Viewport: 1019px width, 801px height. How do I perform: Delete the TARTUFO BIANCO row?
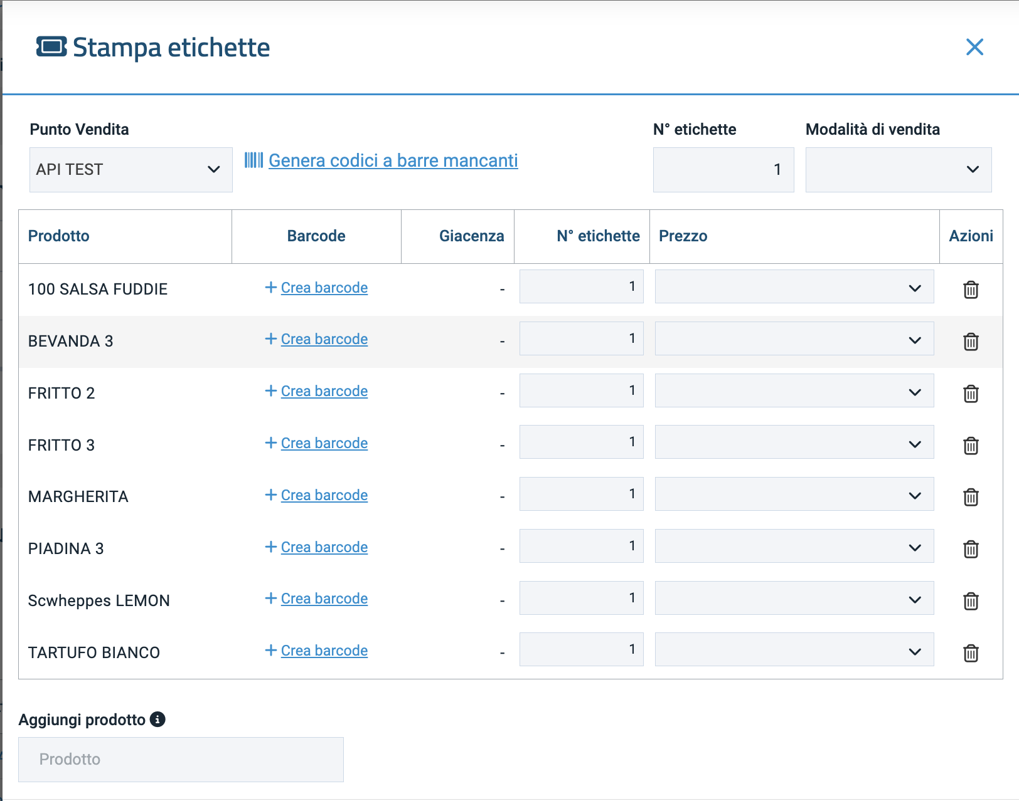[x=971, y=653]
